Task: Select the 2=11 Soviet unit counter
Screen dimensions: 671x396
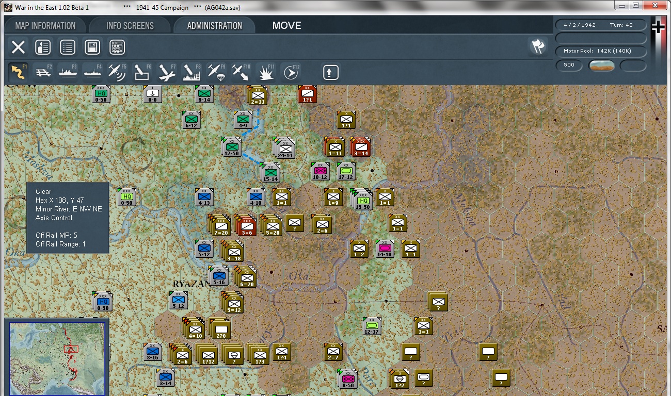Action: 258,95
